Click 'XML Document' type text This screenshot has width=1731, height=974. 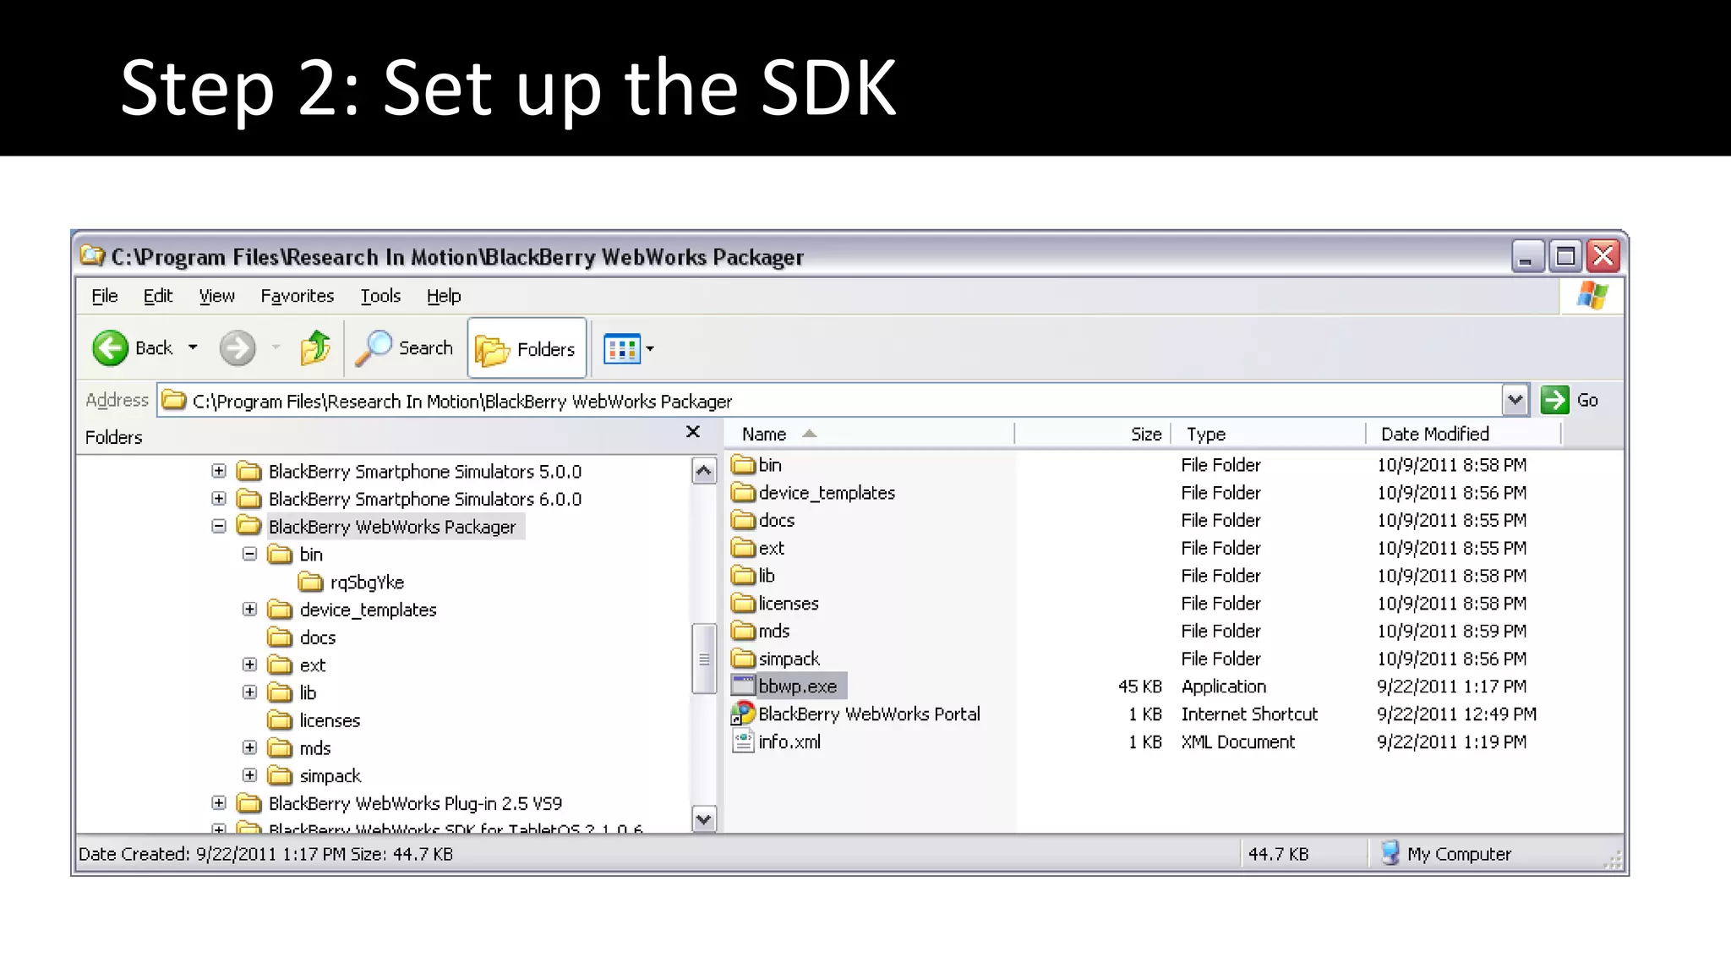[x=1237, y=742]
